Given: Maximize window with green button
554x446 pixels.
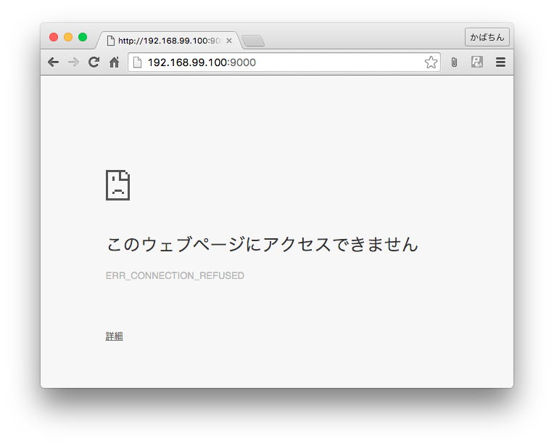Looking at the screenshot, I should (83, 37).
